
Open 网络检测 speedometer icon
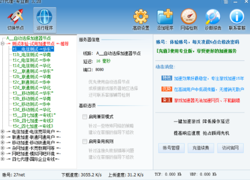click(189, 17)
